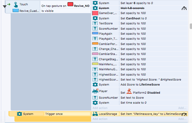Click the green arrow trigger marker

9,4
